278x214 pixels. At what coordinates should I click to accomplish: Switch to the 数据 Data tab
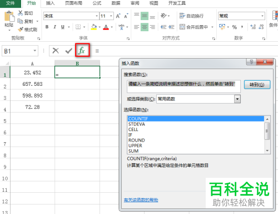point(116,3)
